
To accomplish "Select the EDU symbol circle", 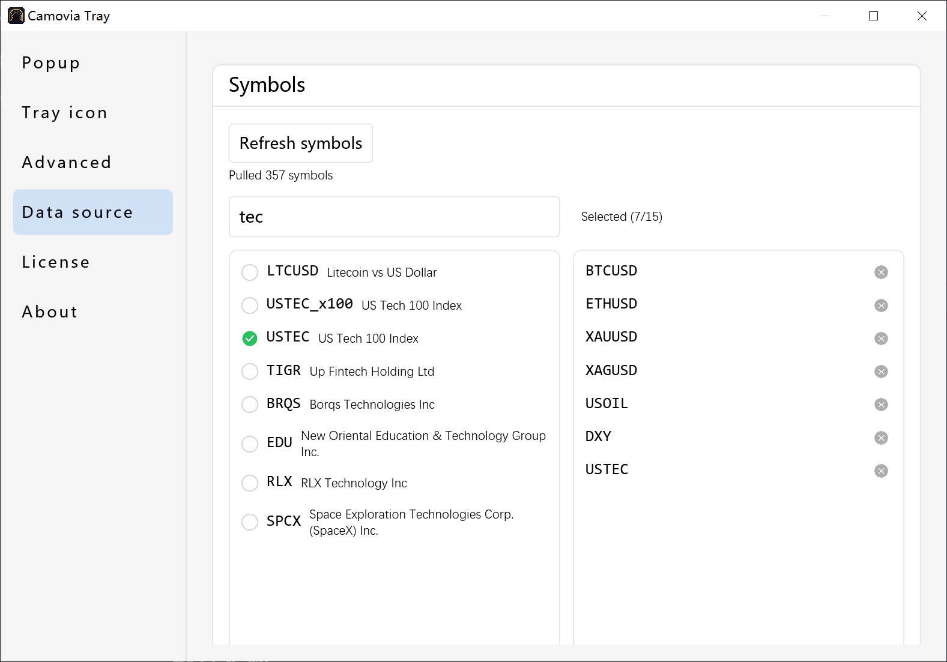I will (x=250, y=444).
